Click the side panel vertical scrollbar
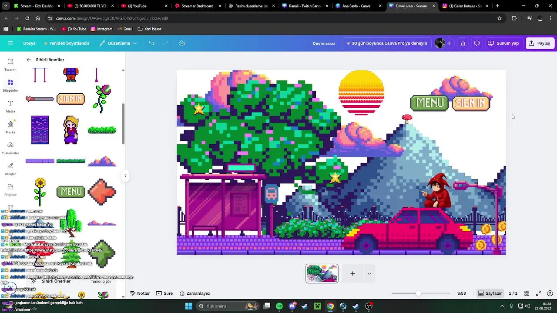Image resolution: width=557 pixels, height=313 pixels. 123,124
